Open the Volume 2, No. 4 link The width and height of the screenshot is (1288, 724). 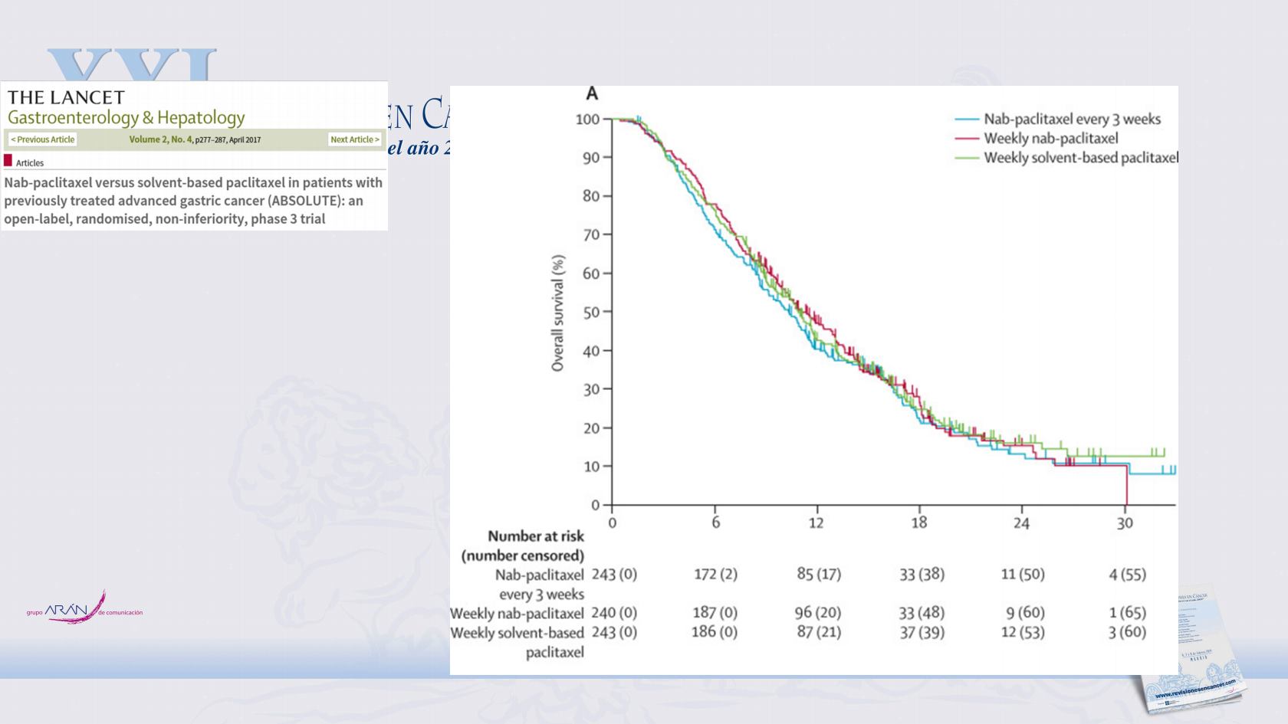pyautogui.click(x=161, y=139)
